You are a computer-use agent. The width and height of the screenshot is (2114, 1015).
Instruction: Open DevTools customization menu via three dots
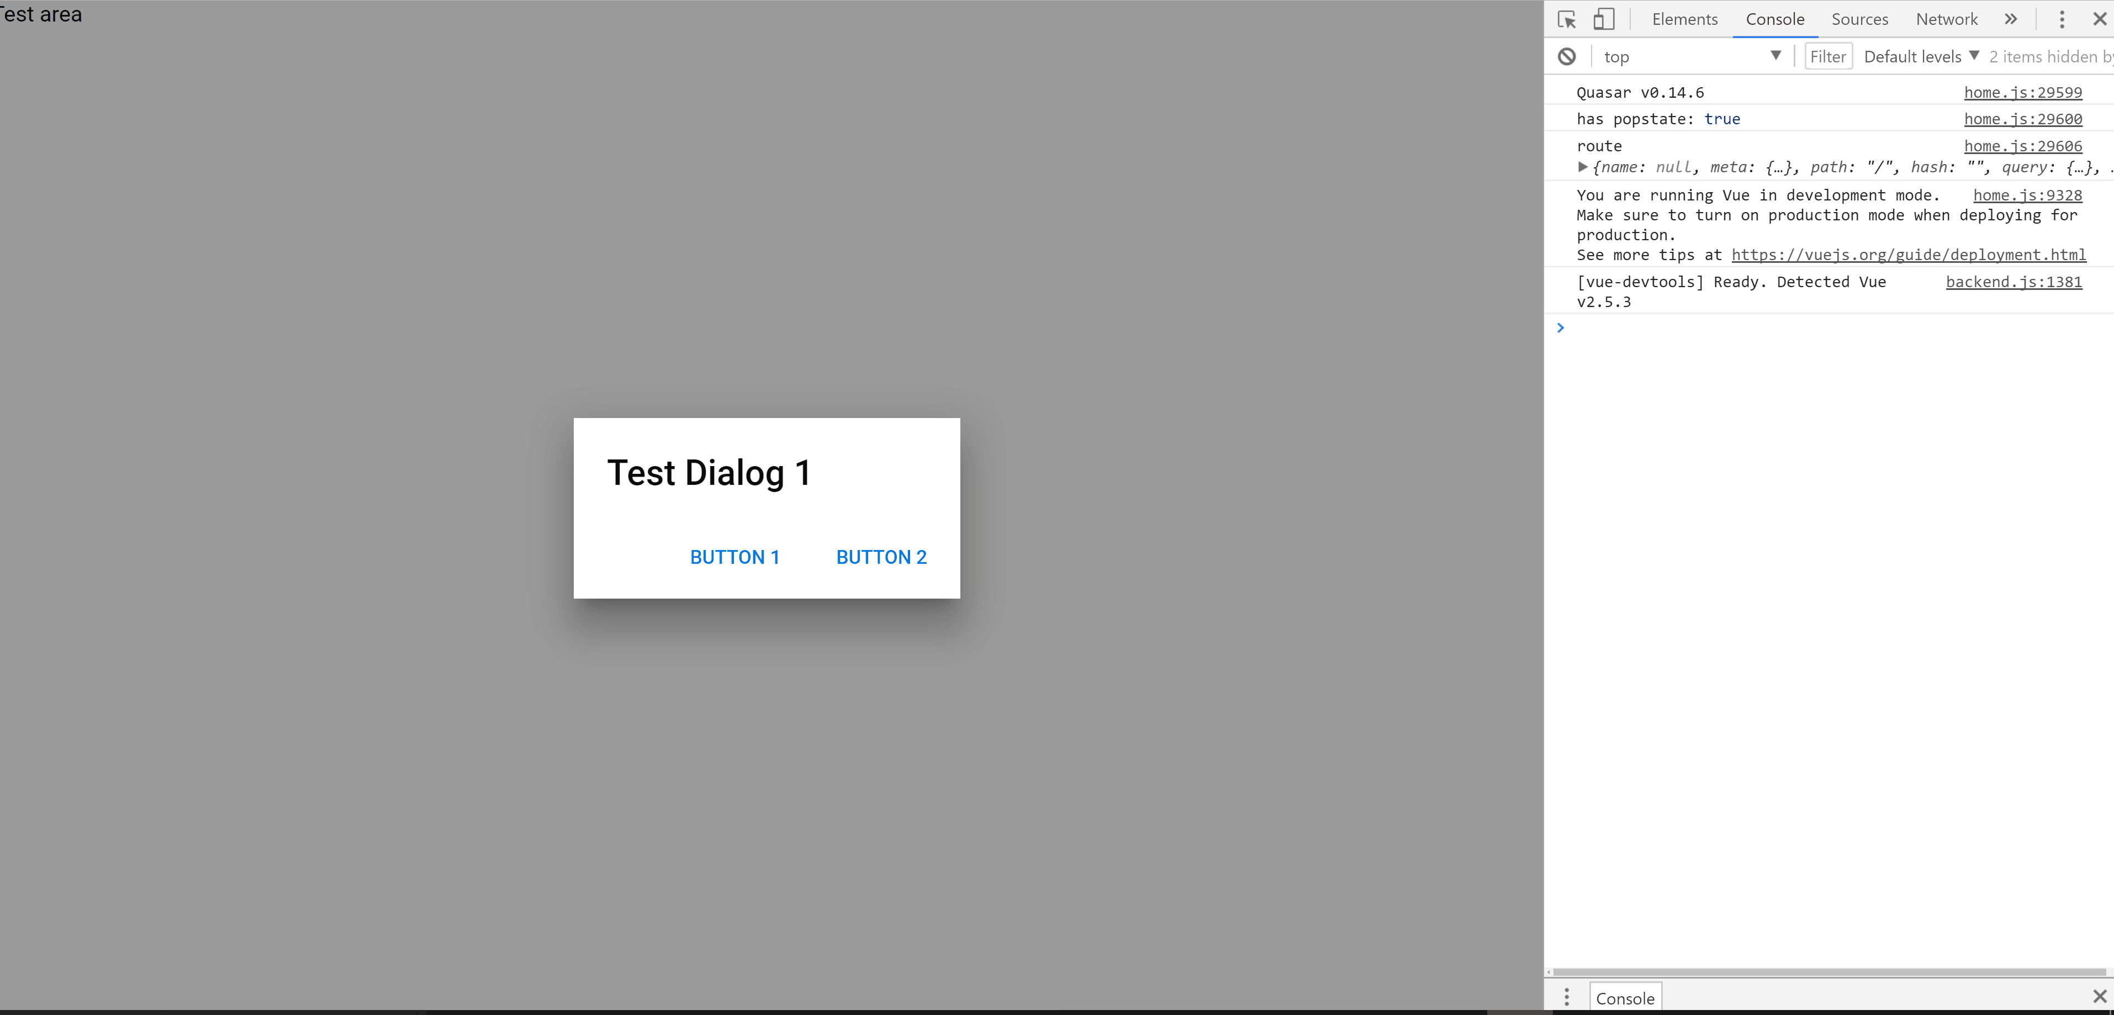point(2062,19)
